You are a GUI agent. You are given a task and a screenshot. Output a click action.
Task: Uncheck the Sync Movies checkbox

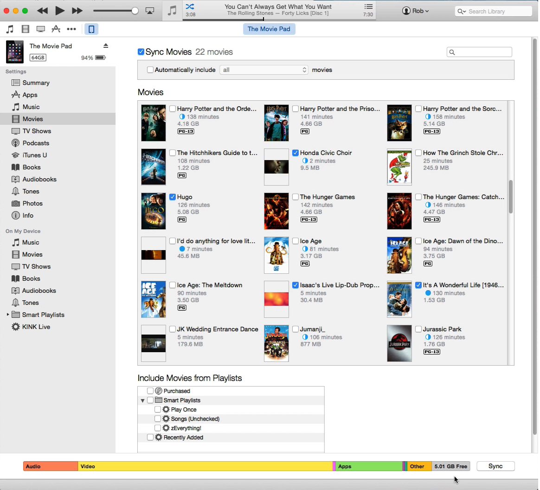[141, 52]
